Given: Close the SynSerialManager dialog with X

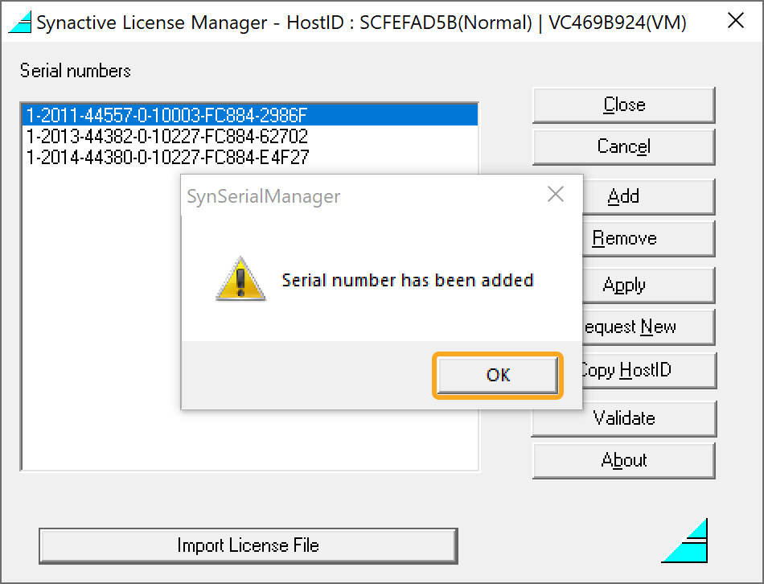Looking at the screenshot, I should [556, 194].
